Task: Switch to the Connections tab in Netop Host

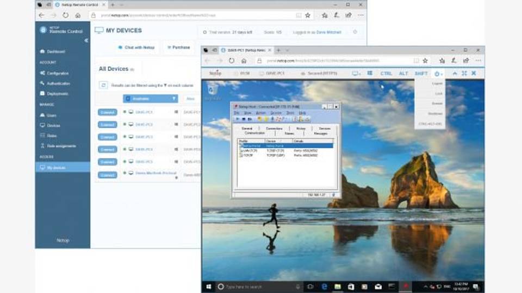Action: click(274, 128)
